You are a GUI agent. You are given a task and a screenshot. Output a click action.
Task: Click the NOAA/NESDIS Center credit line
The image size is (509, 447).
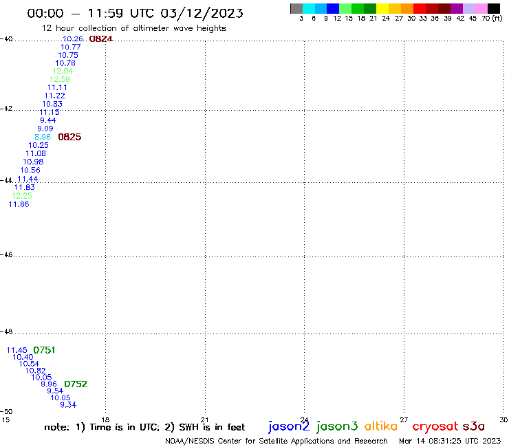pyautogui.click(x=277, y=441)
